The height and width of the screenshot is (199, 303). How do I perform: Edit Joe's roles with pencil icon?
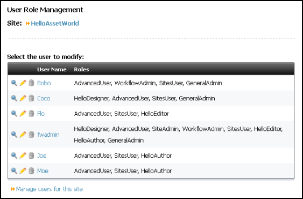pyautogui.click(x=23, y=156)
